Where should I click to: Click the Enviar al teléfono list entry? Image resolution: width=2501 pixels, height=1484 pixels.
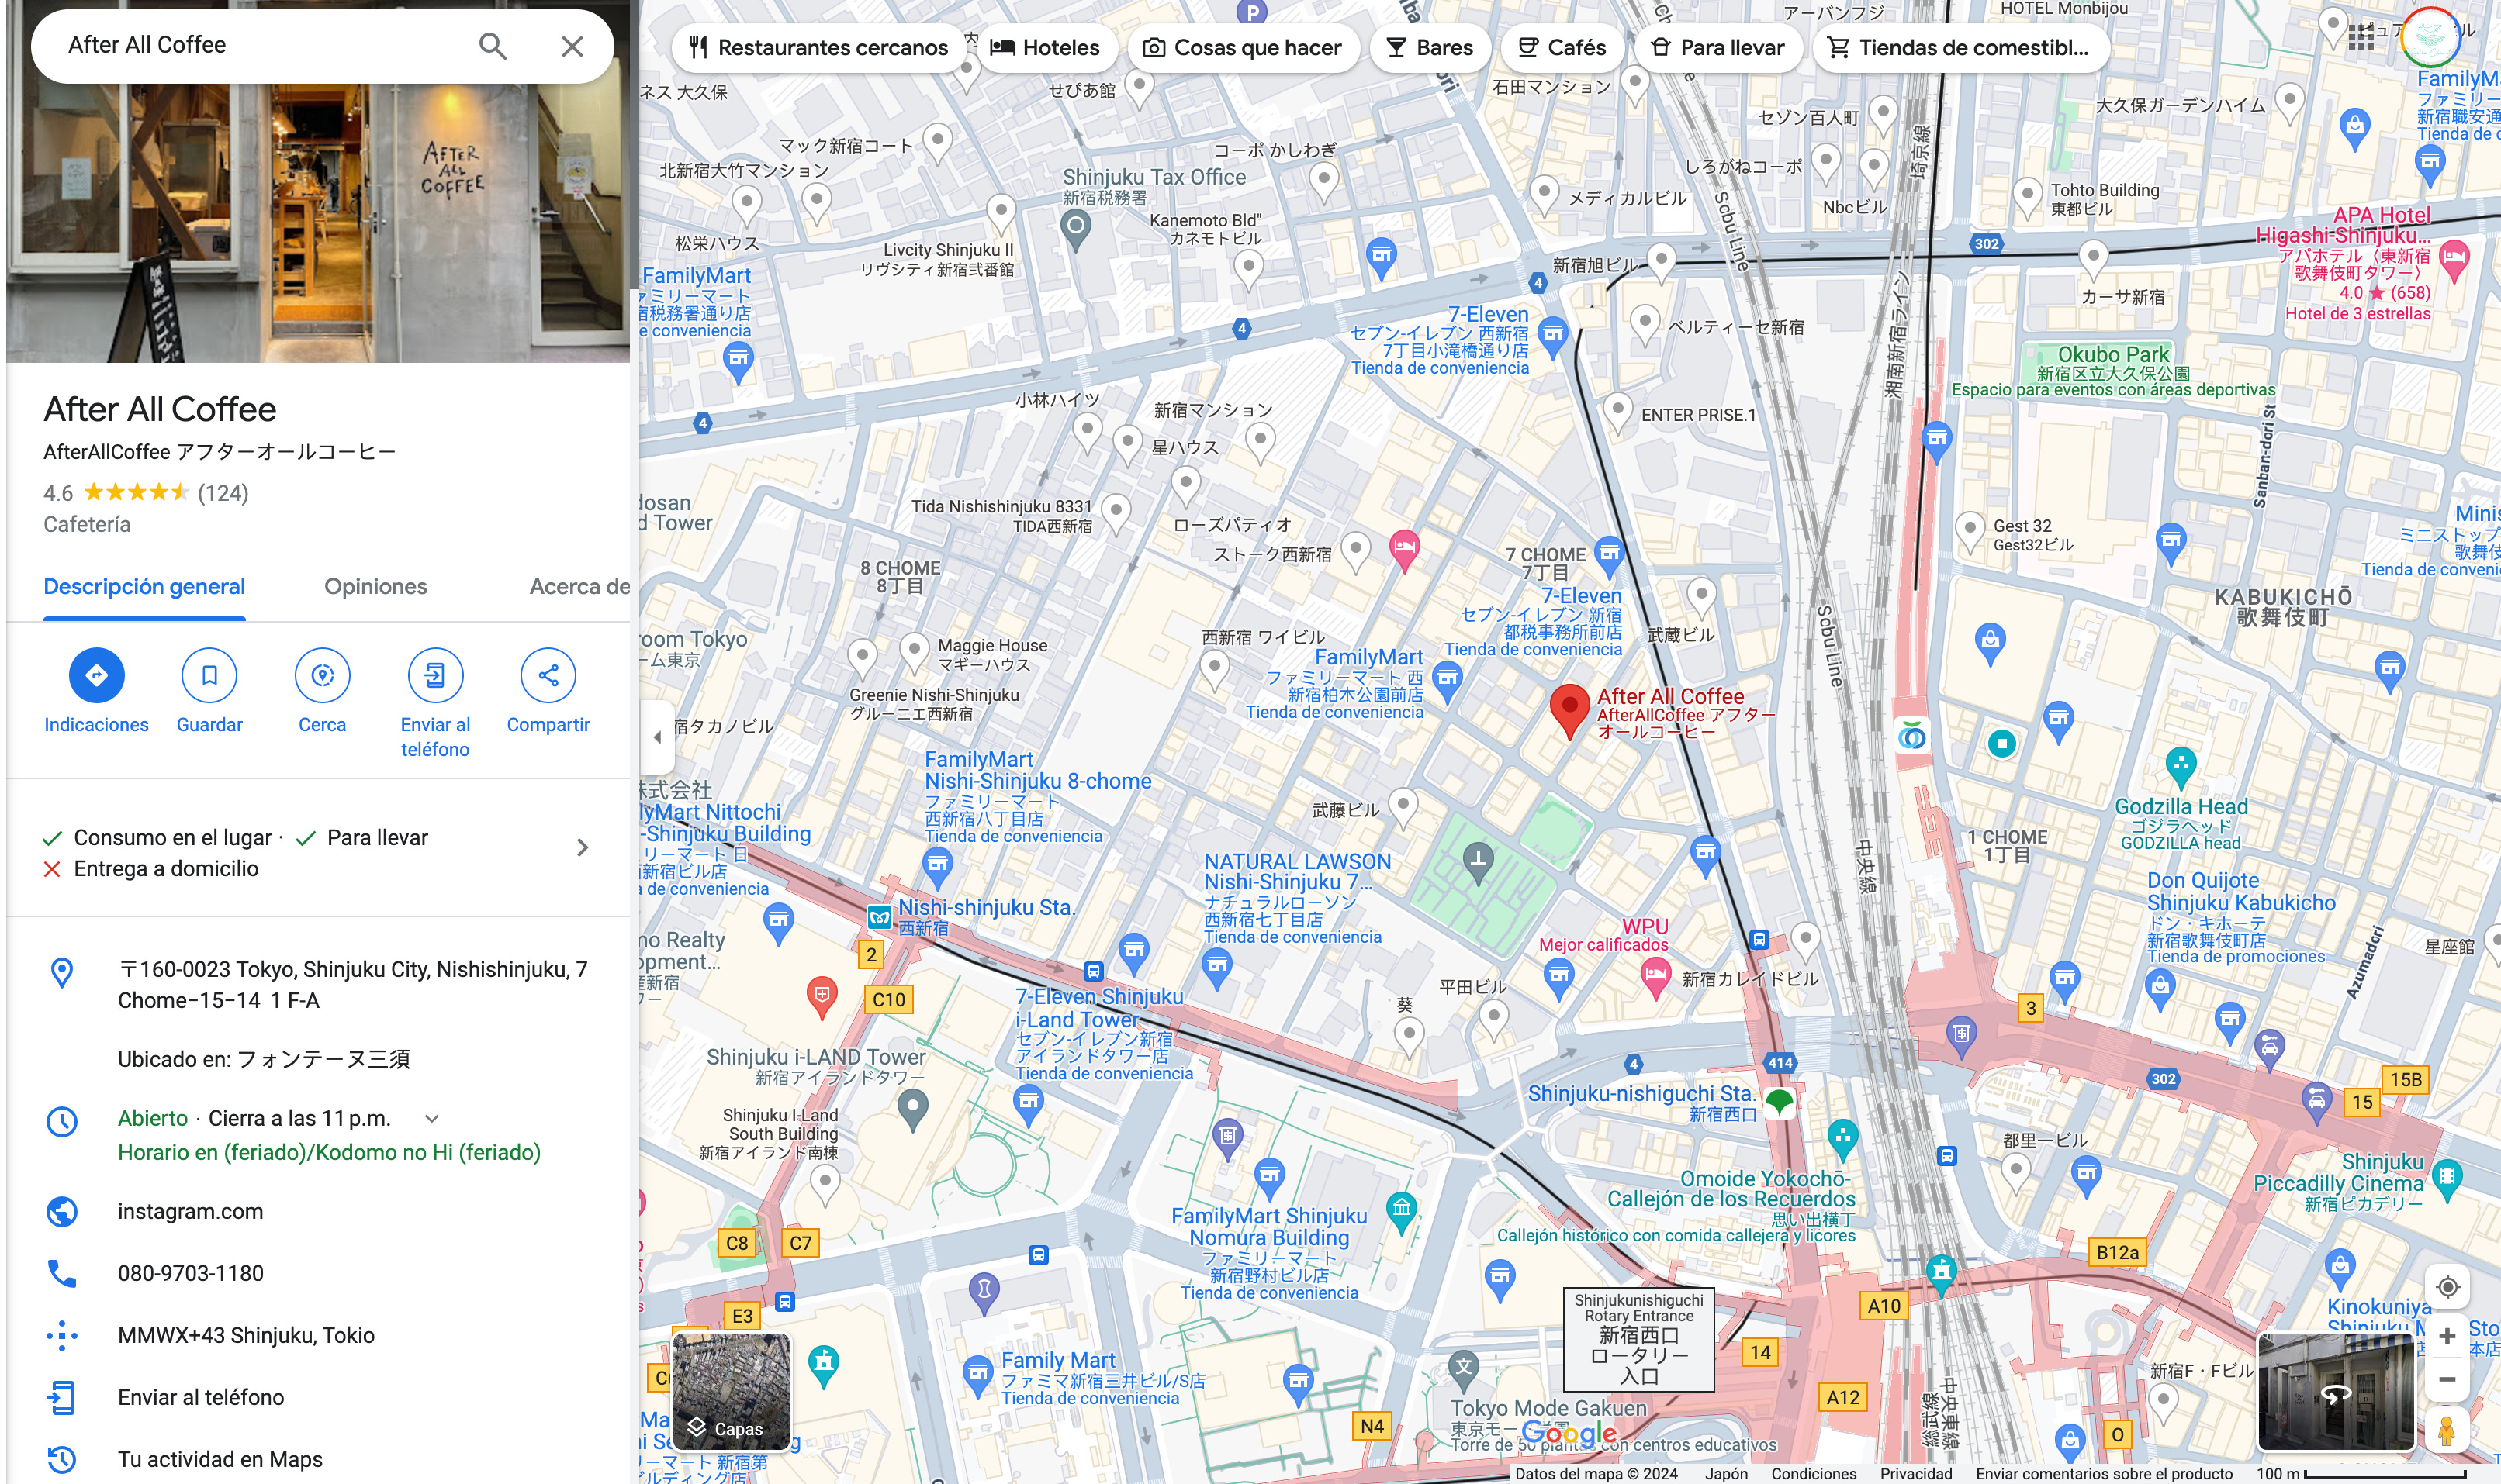200,1397
